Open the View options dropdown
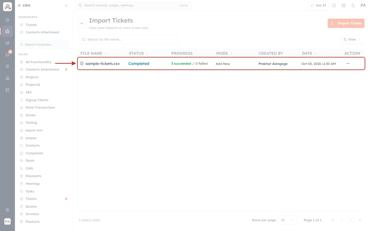The image size is (370, 231). [352, 40]
